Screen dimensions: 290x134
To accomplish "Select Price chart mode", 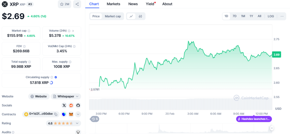I will click(96, 16).
